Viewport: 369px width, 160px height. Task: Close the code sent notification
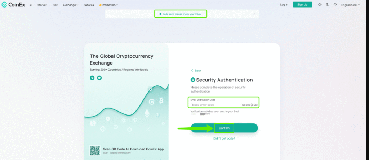pyautogui.click(x=254, y=14)
